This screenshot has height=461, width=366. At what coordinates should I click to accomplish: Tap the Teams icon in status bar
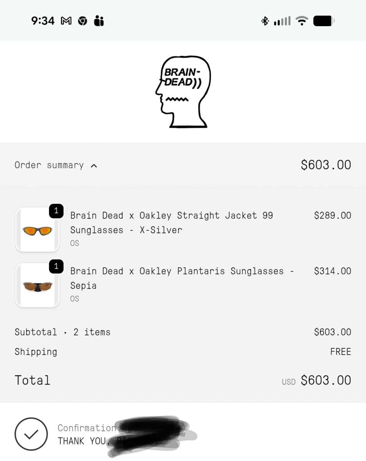point(99,21)
